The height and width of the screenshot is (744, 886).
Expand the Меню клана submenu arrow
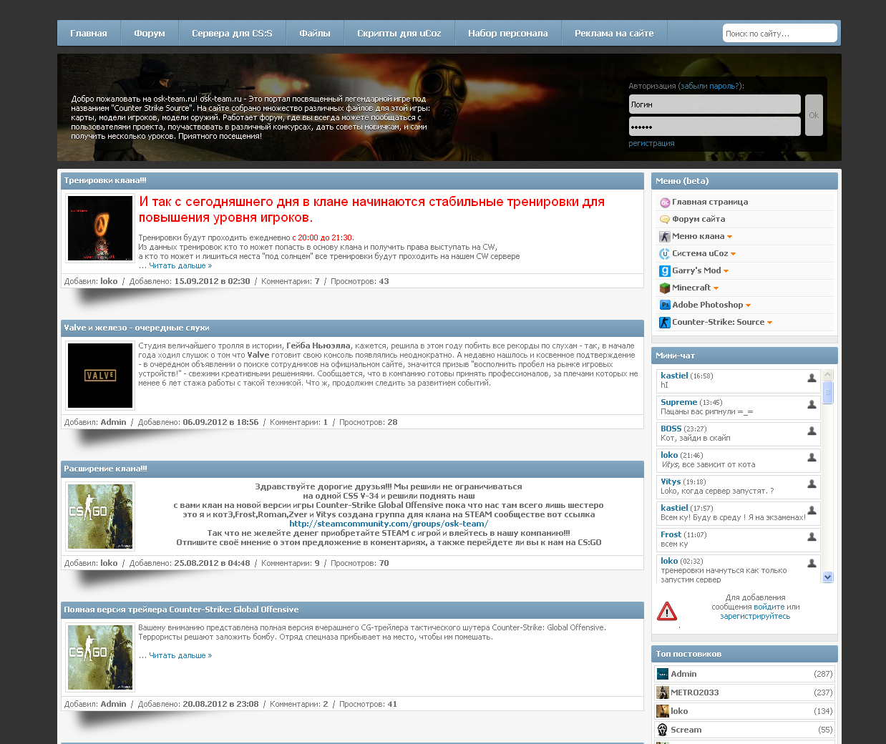(x=730, y=237)
